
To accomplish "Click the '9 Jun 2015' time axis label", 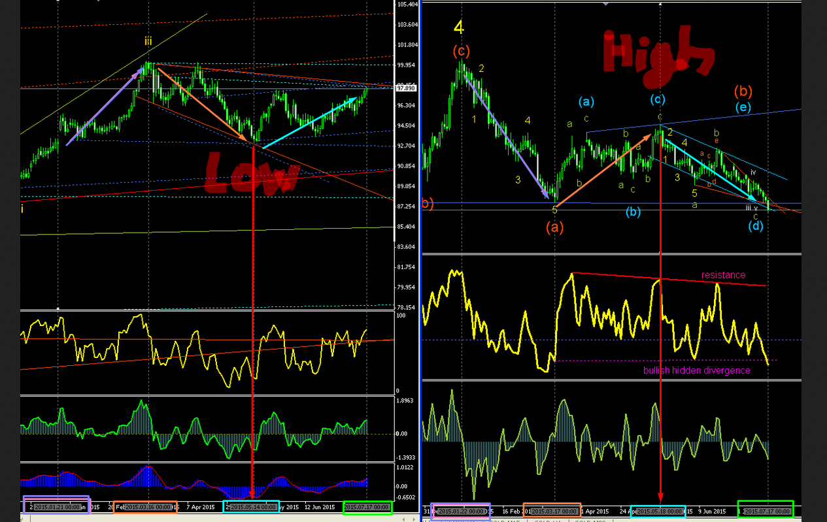I will click(x=712, y=511).
